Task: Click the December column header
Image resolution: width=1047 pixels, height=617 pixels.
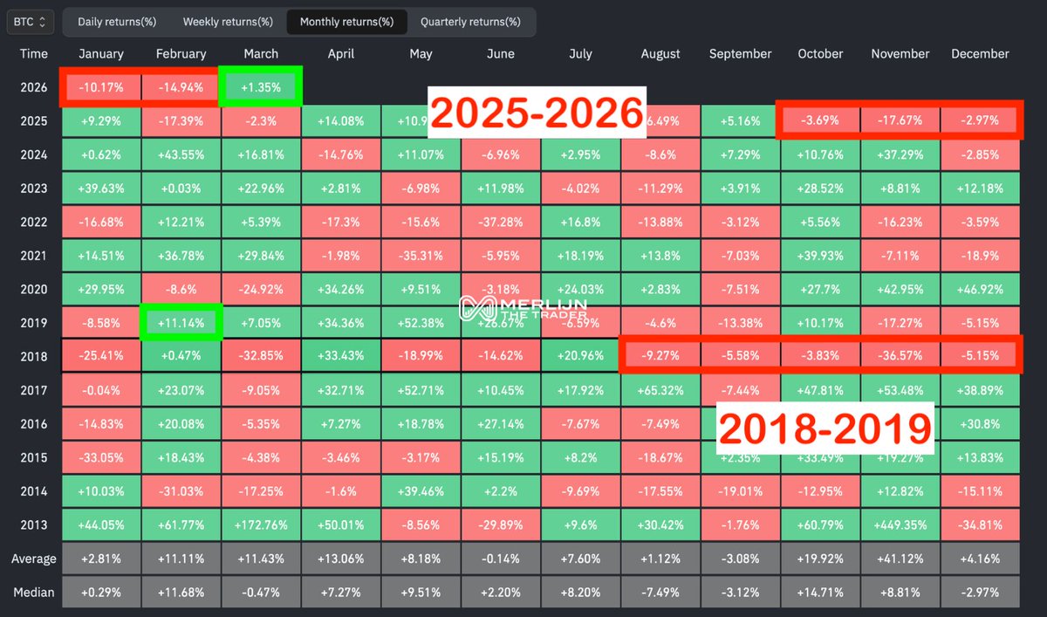Action: [980, 53]
